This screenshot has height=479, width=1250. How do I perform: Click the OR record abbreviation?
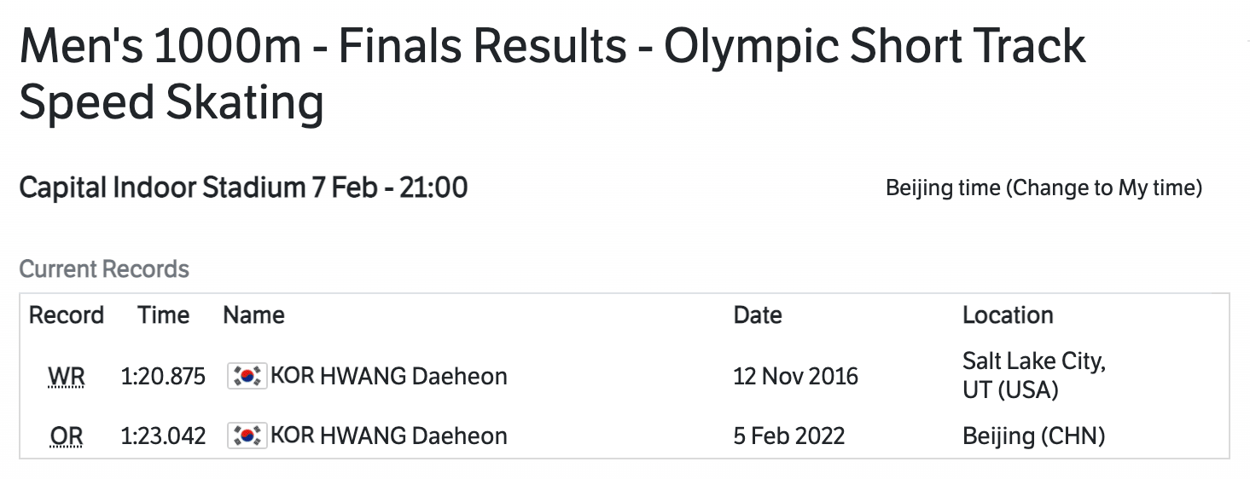click(67, 436)
